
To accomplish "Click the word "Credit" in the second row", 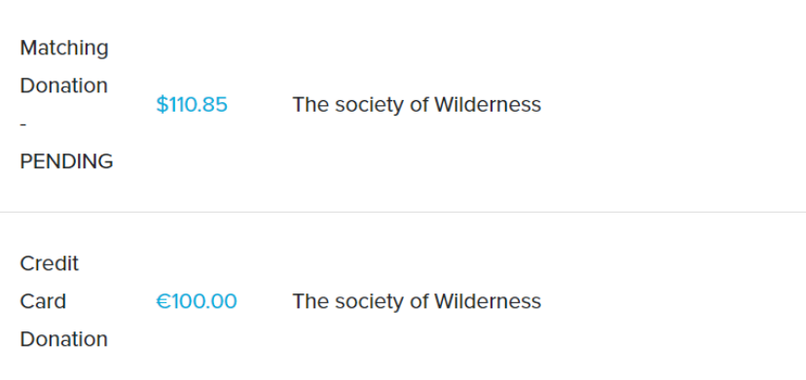I will [x=50, y=264].
